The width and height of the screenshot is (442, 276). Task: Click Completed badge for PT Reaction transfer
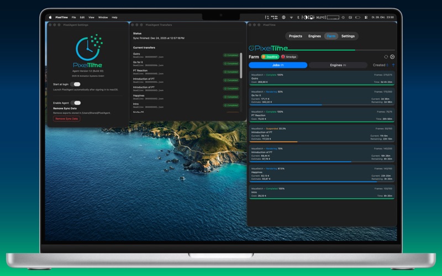231,72
